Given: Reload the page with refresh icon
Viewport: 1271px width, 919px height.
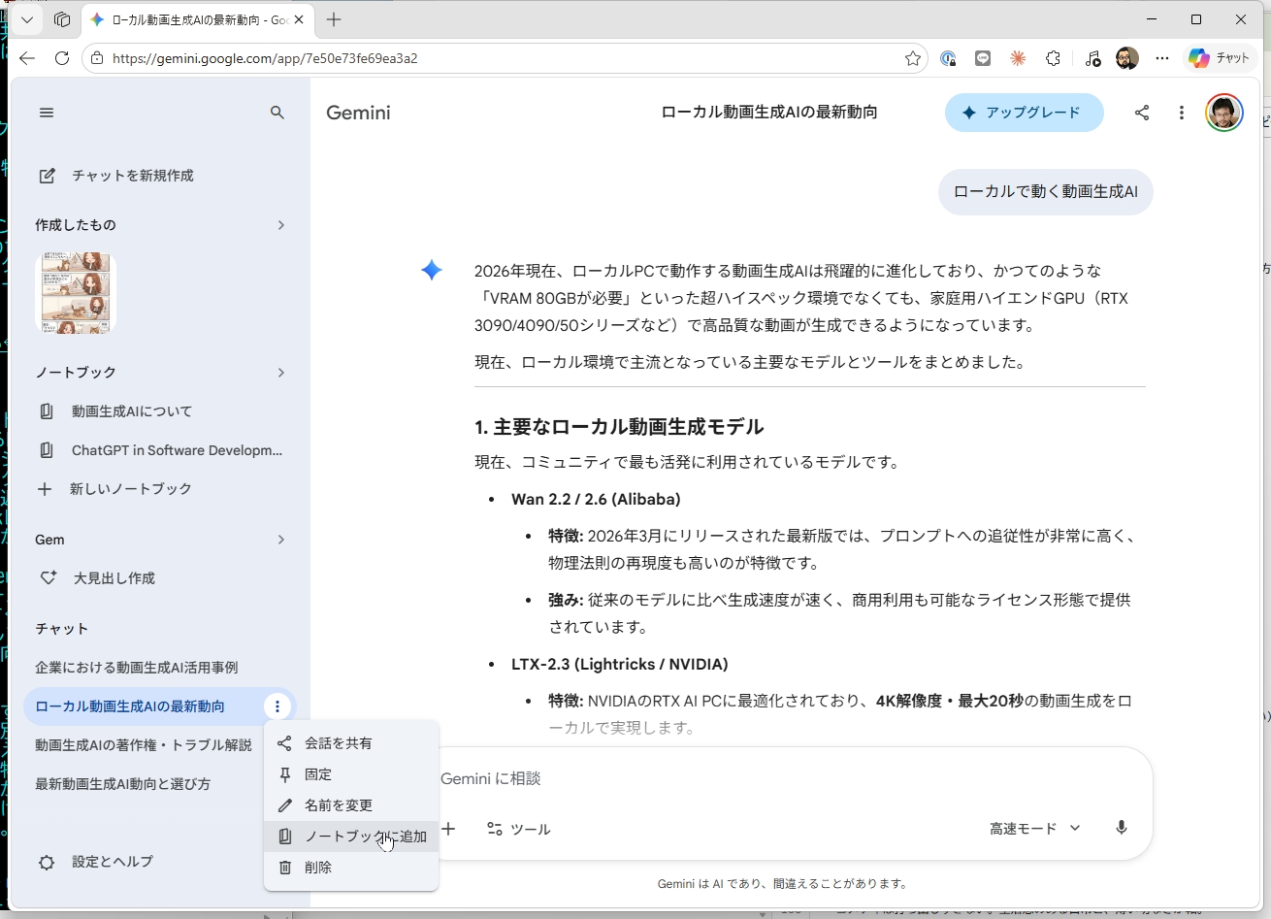Looking at the screenshot, I should point(62,58).
